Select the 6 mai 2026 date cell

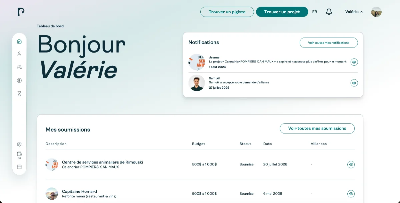273,194
